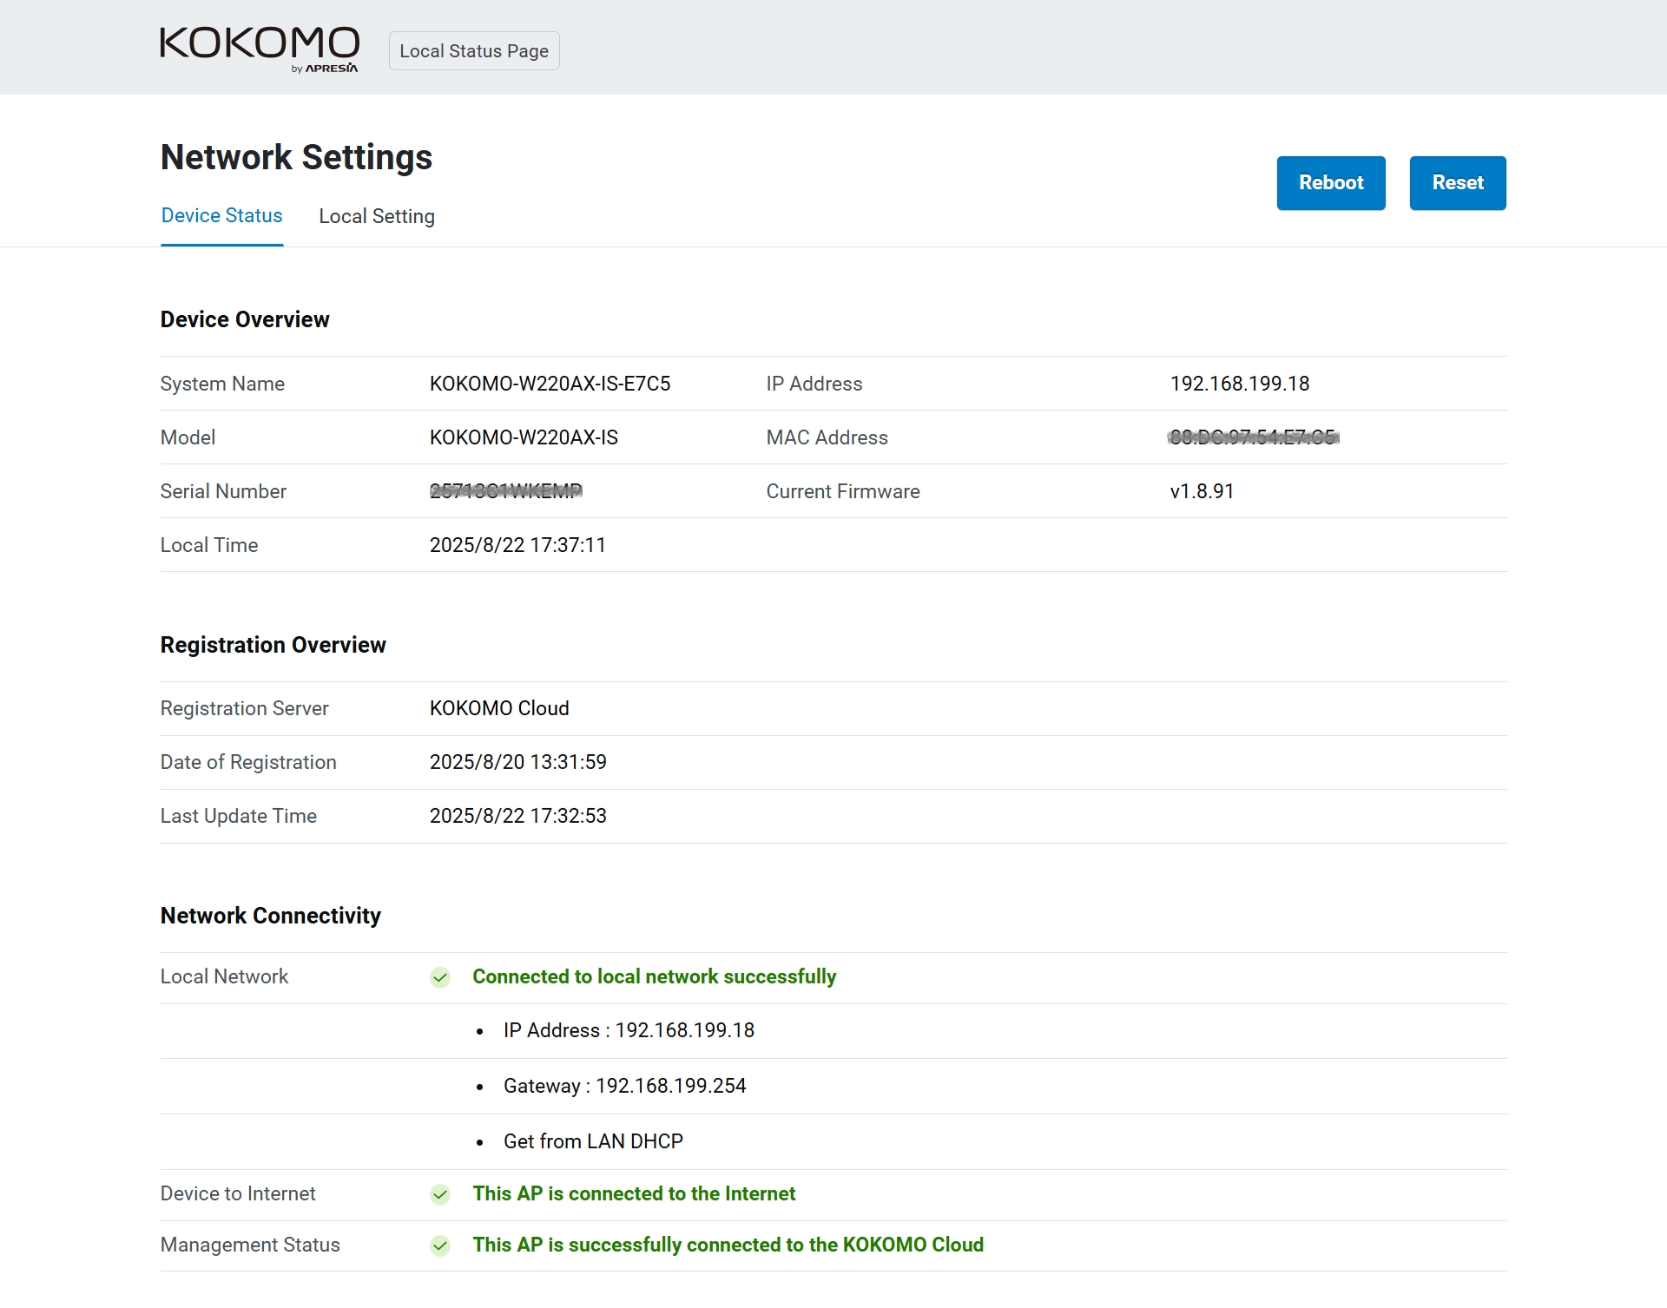Click the Local Network green check icon
Image resolution: width=1667 pixels, height=1308 pixels.
440,978
